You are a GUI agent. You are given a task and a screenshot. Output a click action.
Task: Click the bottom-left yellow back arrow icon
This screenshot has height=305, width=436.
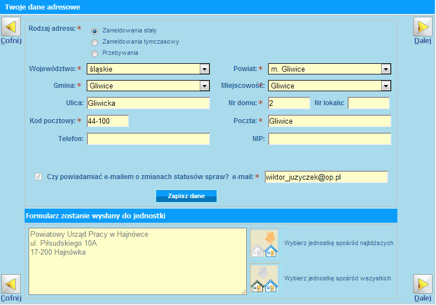(x=11, y=284)
